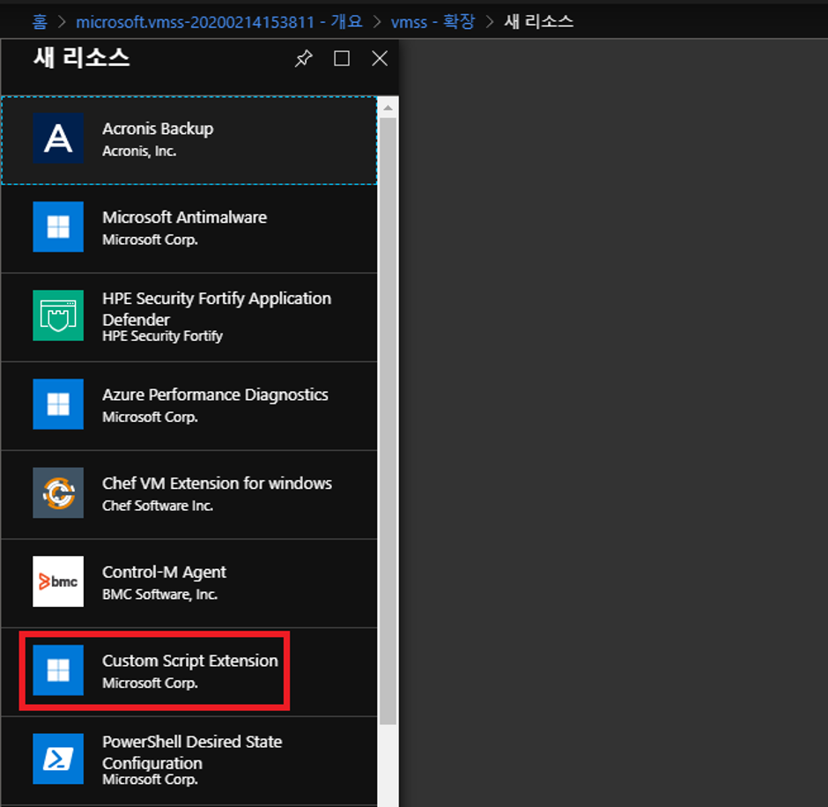Click the Acronis, Inc. publisher text
The image size is (828, 807).
139,151
